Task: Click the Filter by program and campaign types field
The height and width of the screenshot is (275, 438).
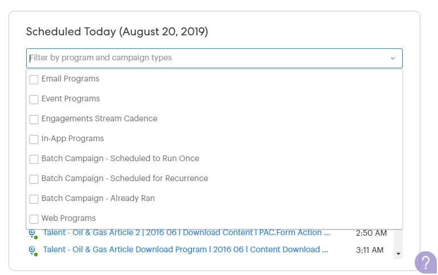Action: click(x=214, y=58)
